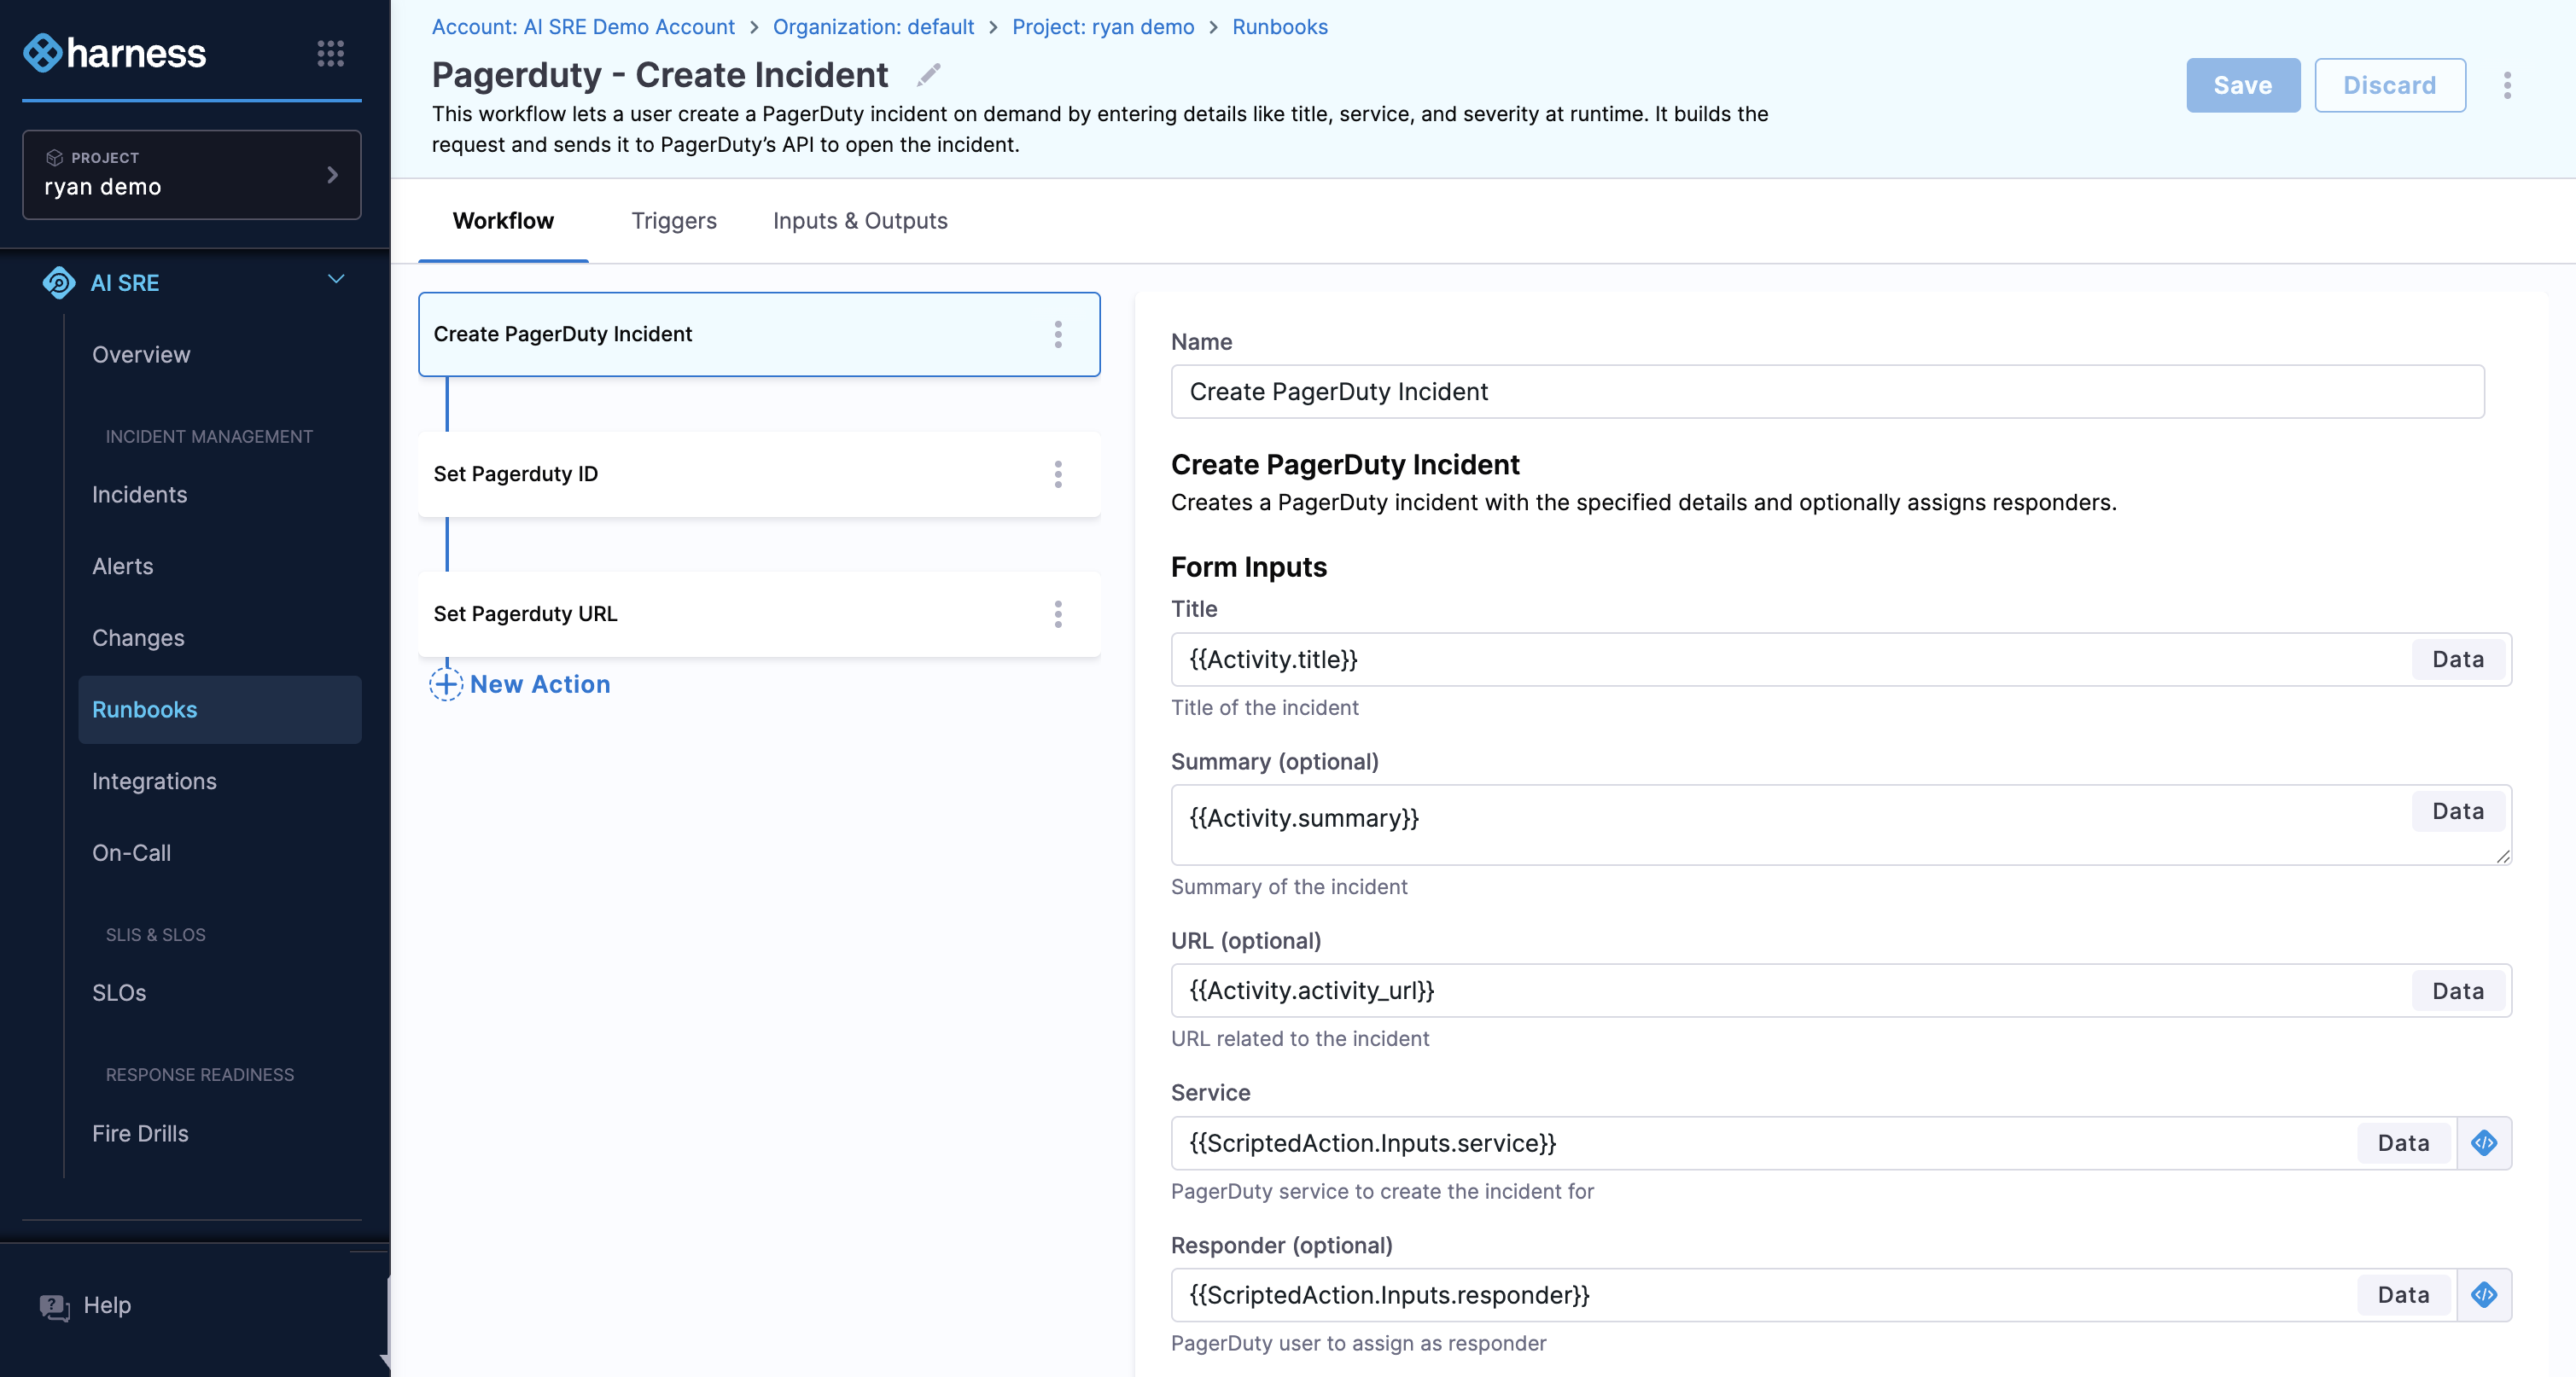This screenshot has height=1377, width=2576.
Task: Click the code icon beside Service field
Action: 2484,1143
